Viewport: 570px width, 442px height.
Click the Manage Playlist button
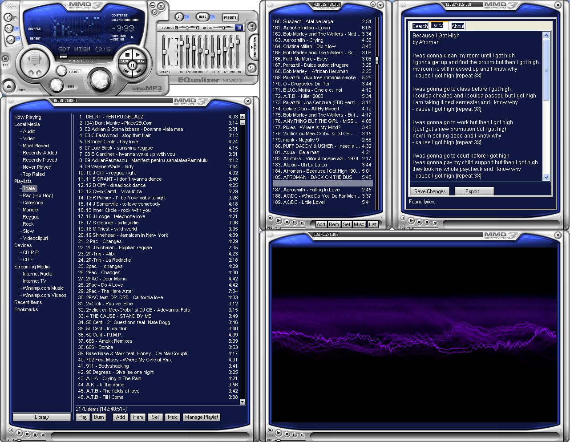point(202,417)
